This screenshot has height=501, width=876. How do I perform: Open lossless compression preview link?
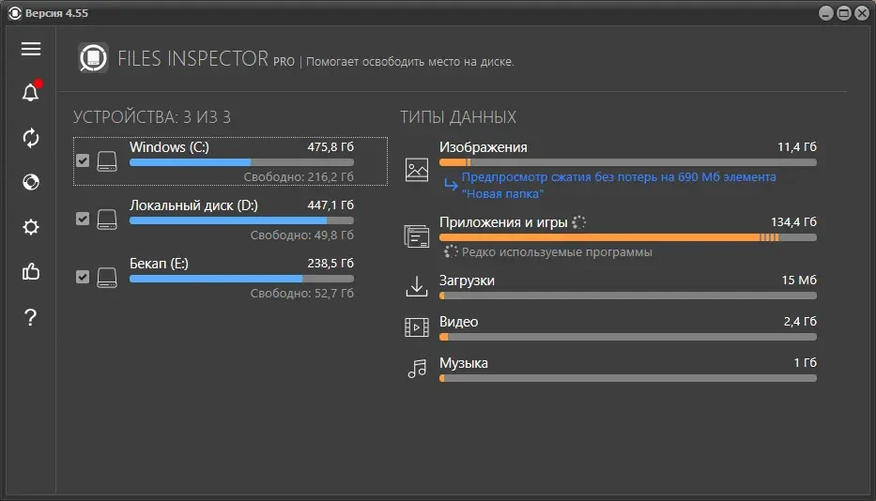pos(619,185)
